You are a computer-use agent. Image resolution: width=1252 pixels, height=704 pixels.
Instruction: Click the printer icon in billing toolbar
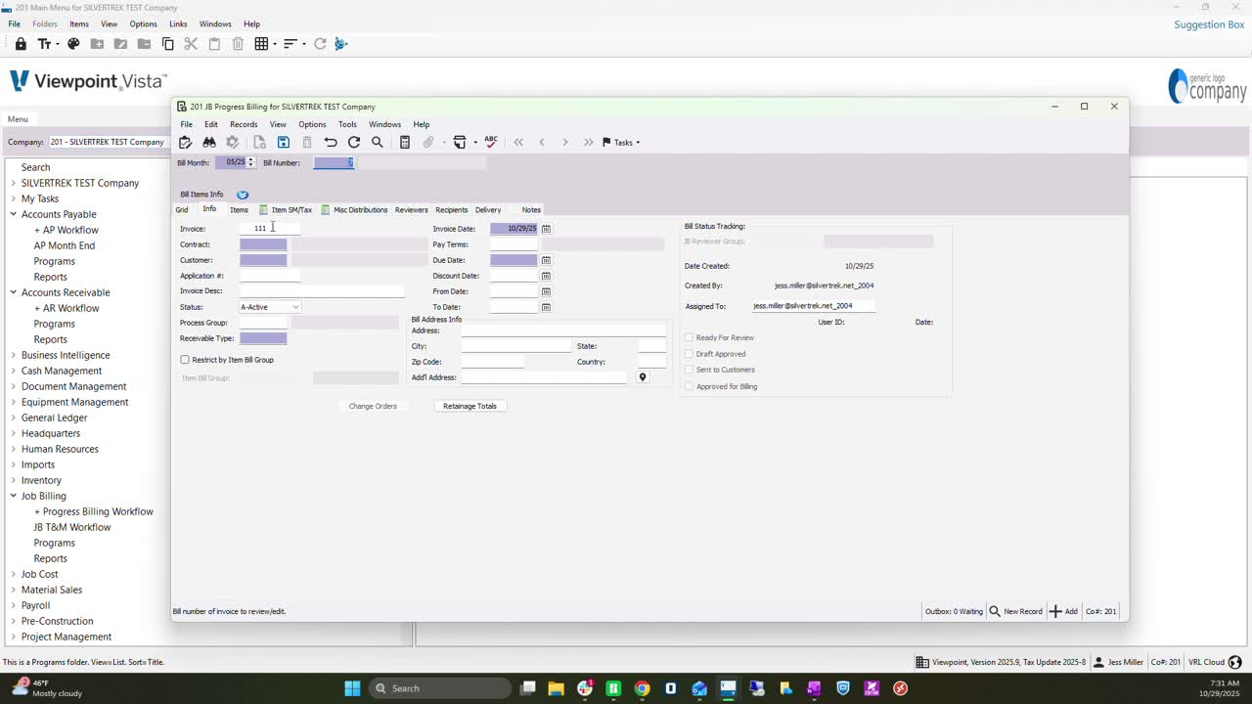tap(460, 143)
